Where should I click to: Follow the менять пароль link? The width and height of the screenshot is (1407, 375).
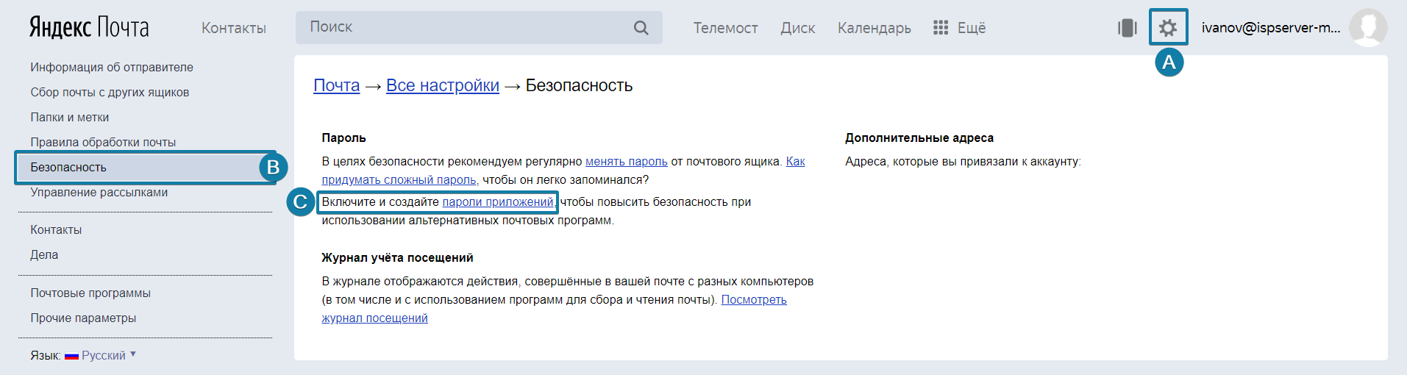(626, 162)
